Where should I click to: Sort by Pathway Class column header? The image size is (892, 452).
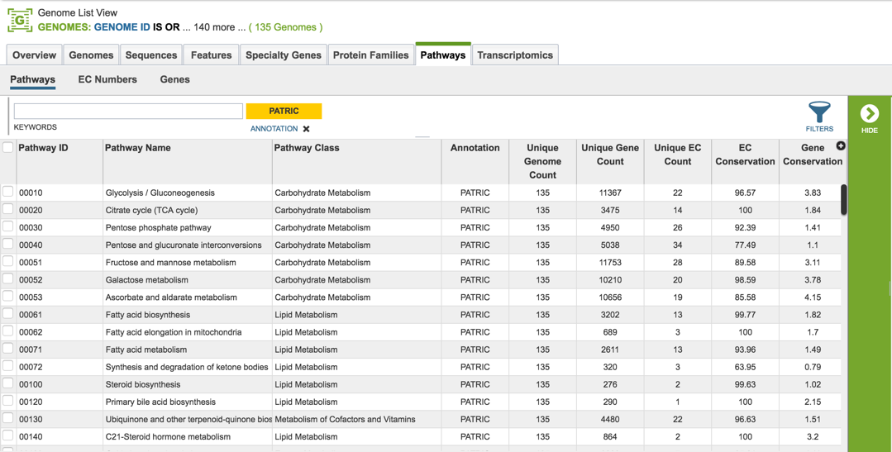point(307,148)
